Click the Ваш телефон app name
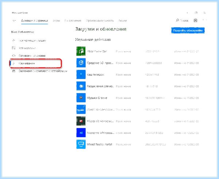 96,75
